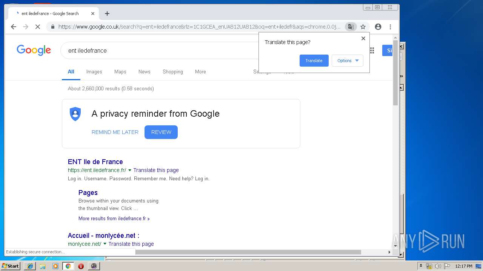
Task: Click the Translate button in popup
Action: pyautogui.click(x=314, y=61)
